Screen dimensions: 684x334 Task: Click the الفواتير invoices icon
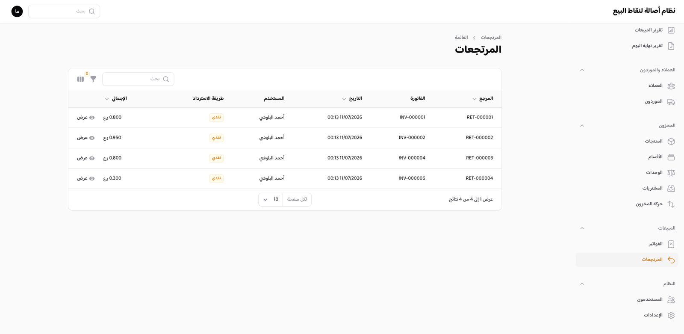tap(671, 244)
